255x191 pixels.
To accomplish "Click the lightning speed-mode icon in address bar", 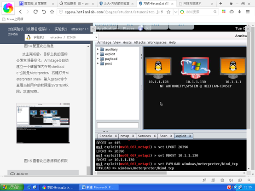I will [162, 12].
